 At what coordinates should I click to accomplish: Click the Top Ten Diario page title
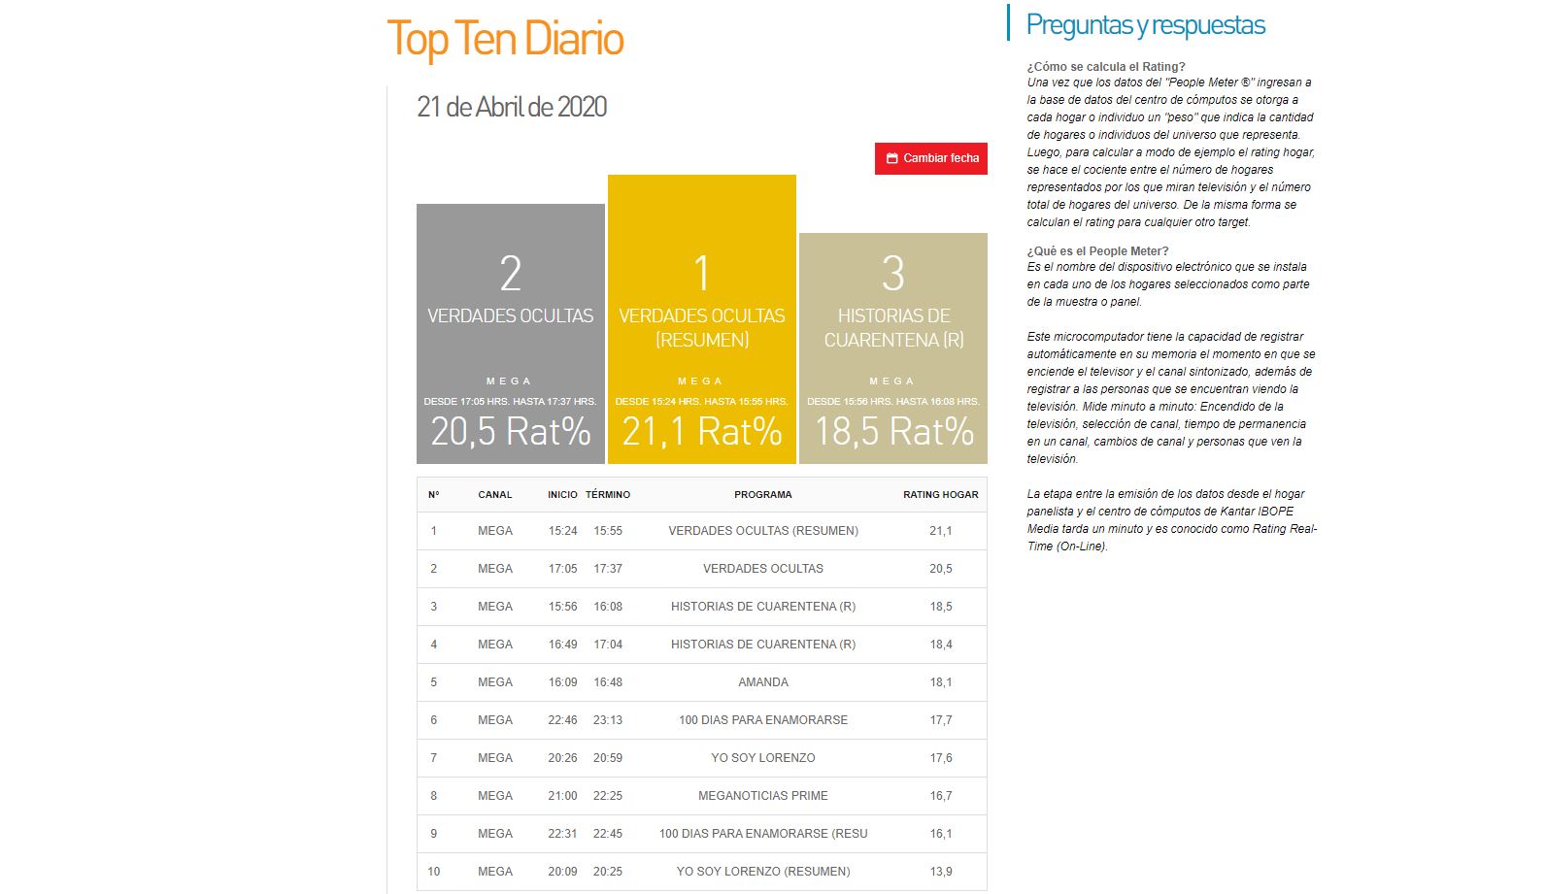point(505,40)
